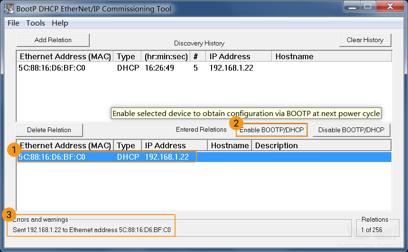Click Ethernet Address (MAC) header in Entered Relations

point(65,145)
